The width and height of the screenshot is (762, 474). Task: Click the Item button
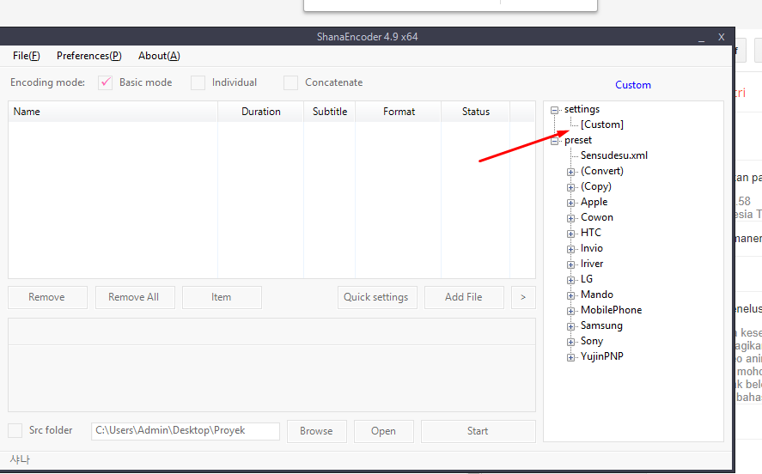222,297
